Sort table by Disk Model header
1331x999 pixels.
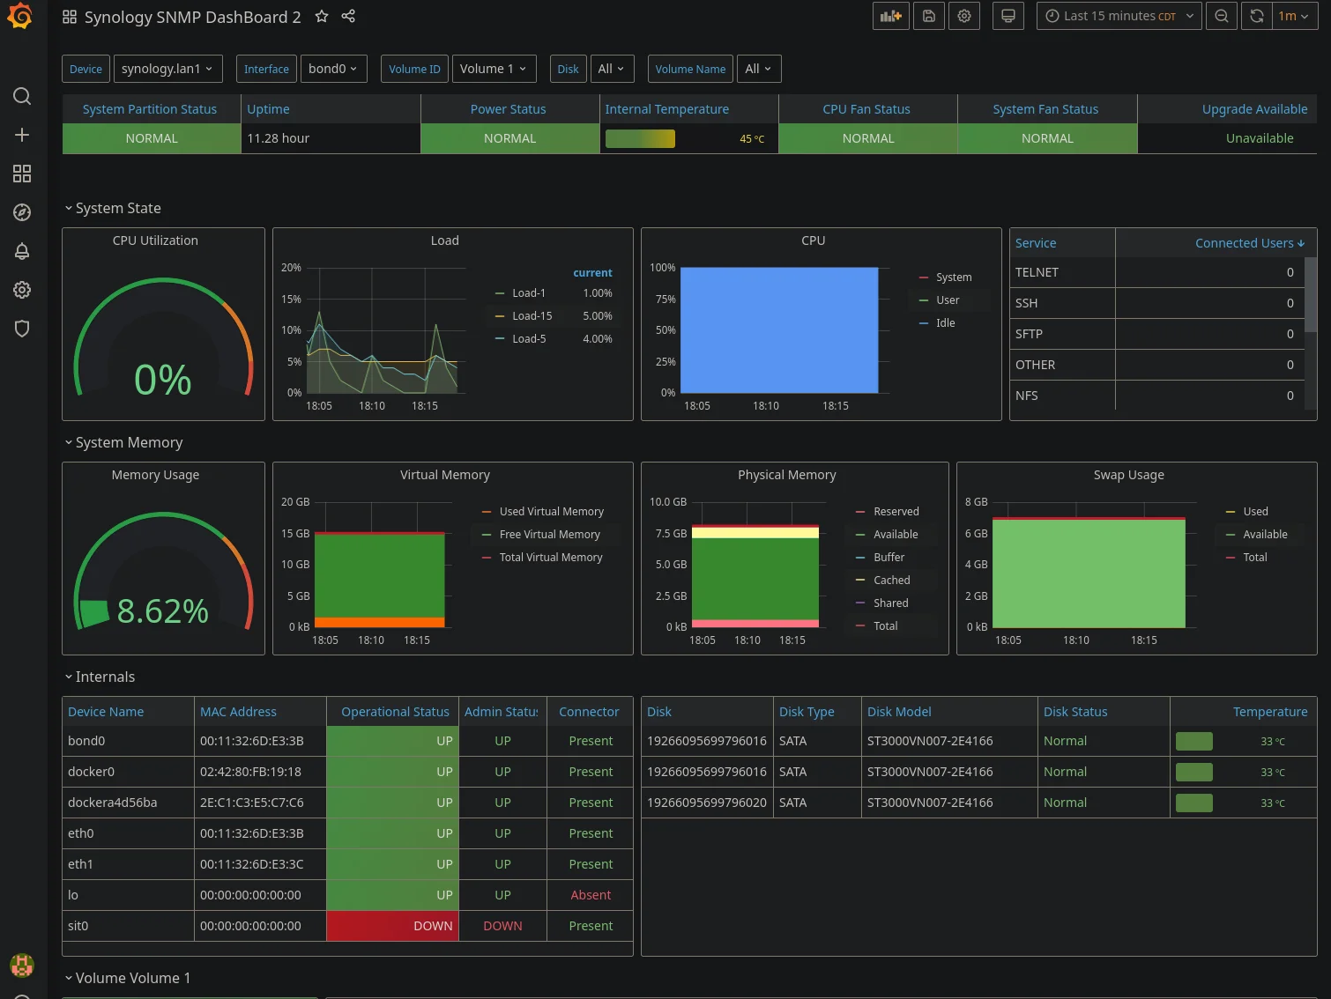899,712
